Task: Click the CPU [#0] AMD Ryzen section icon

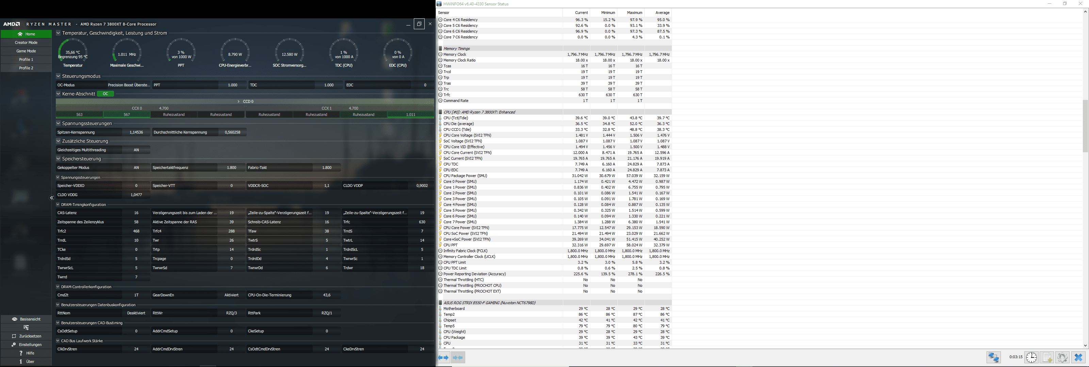Action: 440,112
